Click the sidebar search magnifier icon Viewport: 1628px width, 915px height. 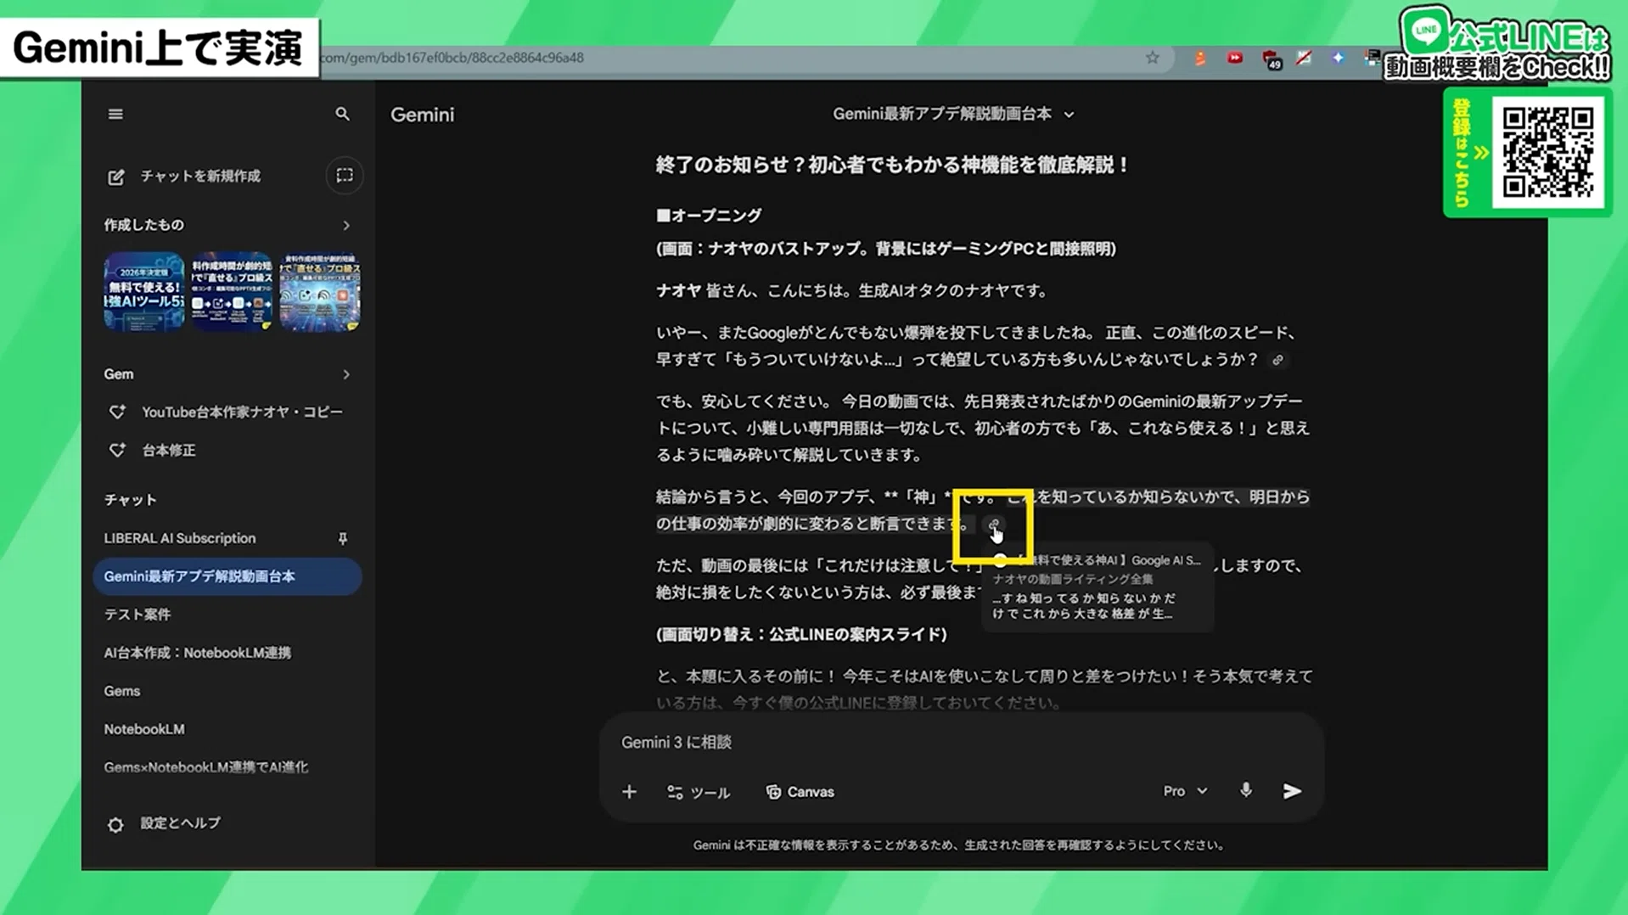pyautogui.click(x=342, y=114)
